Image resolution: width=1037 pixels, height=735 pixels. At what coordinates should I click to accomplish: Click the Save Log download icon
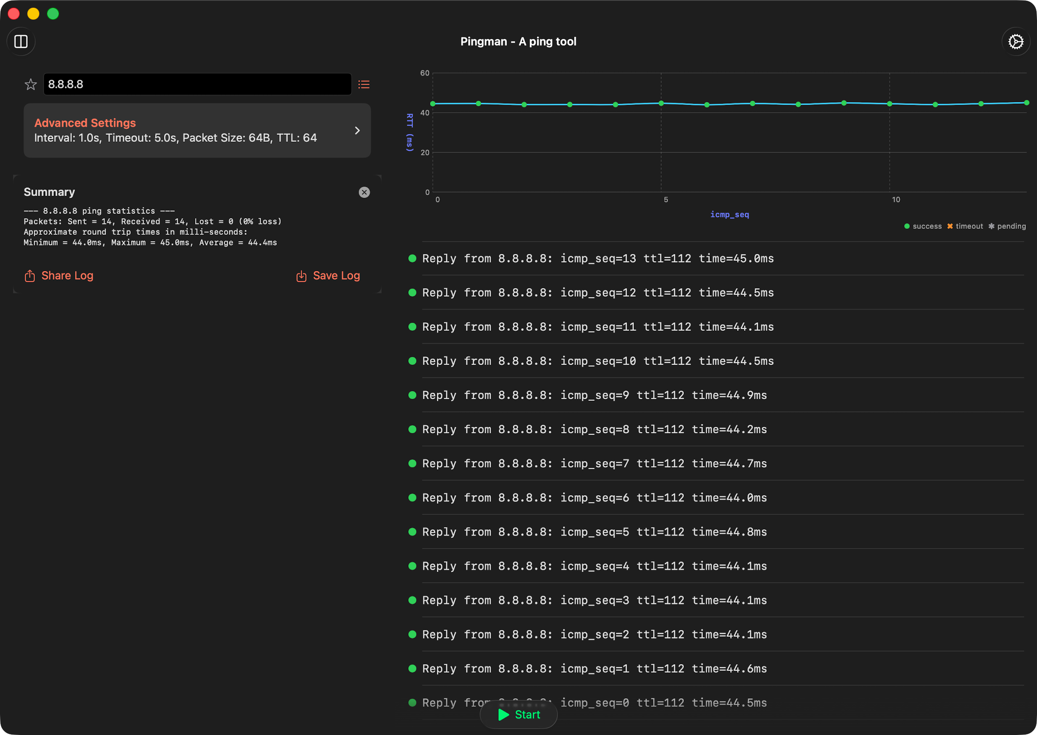point(302,276)
